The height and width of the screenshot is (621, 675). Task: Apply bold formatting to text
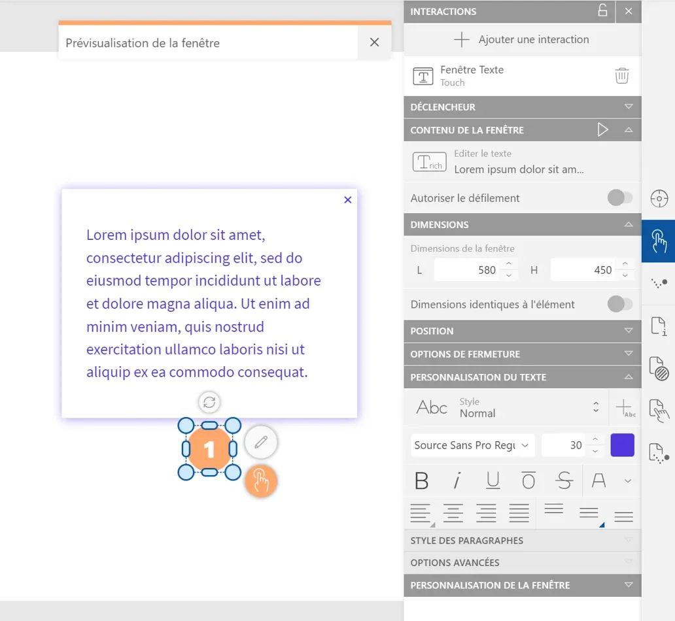pyautogui.click(x=422, y=481)
